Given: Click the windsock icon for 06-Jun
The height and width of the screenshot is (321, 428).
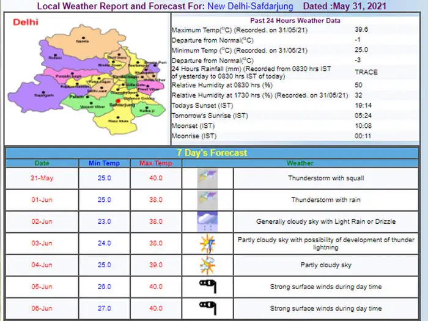Looking at the screenshot, I should tap(208, 308).
